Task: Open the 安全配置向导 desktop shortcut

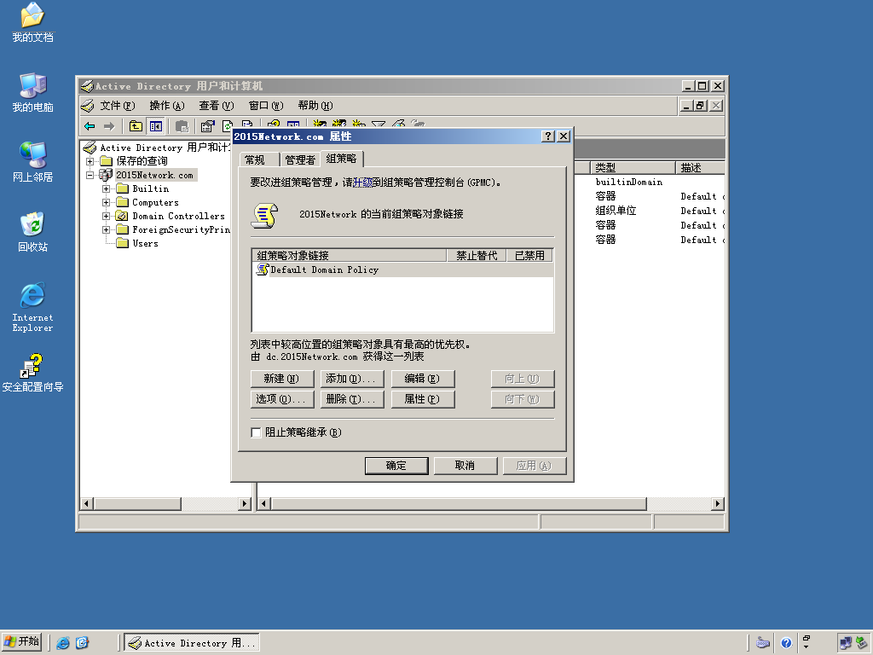Action: (32, 372)
